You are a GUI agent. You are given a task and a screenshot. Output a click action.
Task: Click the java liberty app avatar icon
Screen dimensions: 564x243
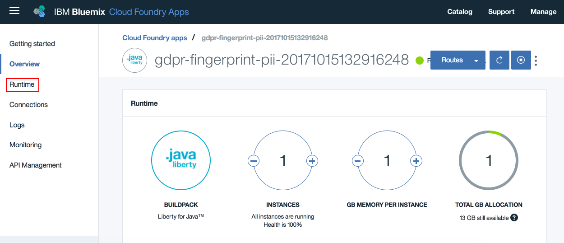[135, 60]
